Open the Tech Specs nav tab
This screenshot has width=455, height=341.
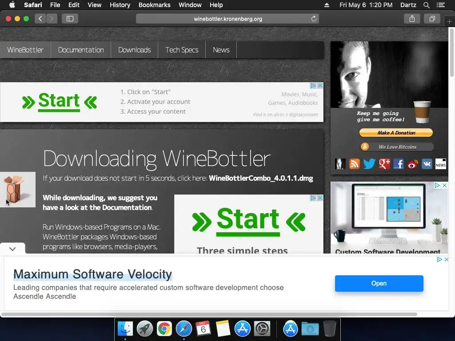[182, 50]
